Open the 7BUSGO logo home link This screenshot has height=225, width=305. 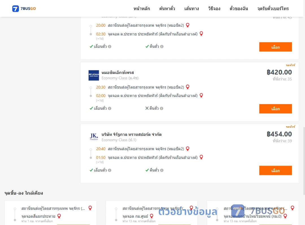[x=24, y=8]
